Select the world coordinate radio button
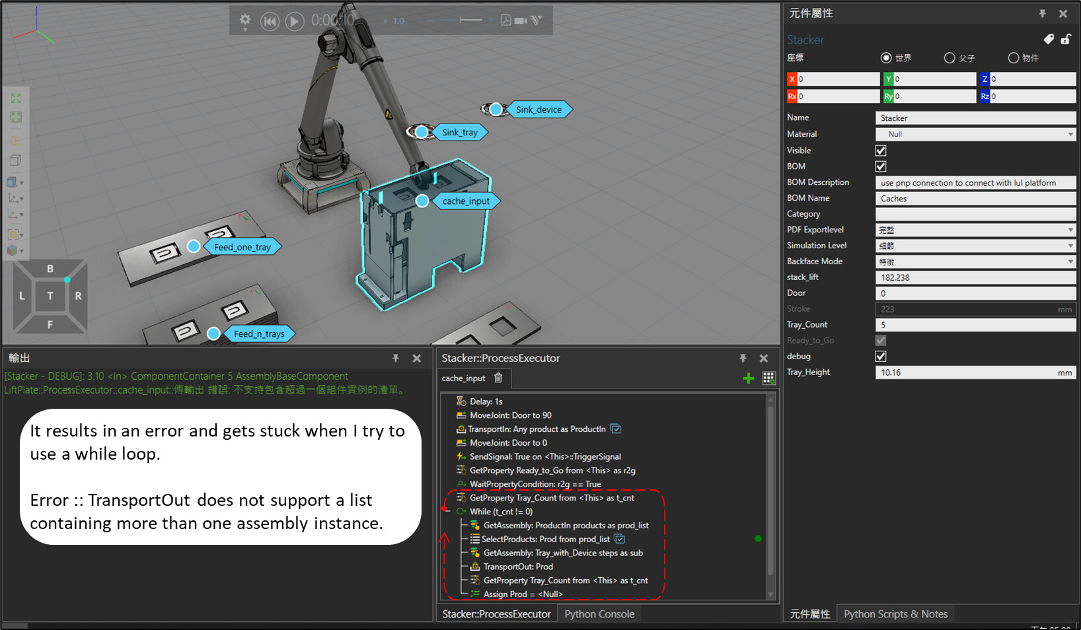Viewport: 1081px width, 630px height. (x=886, y=58)
